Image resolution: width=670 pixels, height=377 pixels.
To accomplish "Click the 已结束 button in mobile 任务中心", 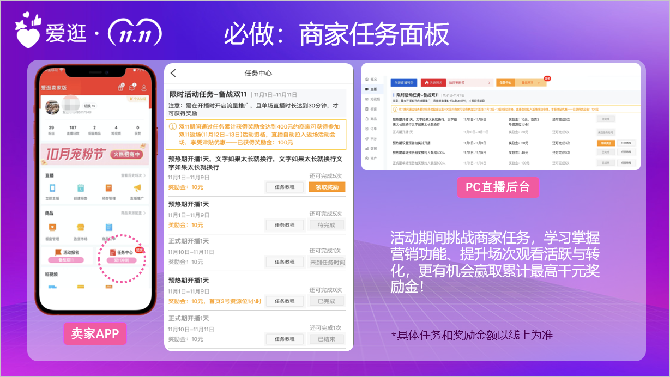I will (327, 339).
